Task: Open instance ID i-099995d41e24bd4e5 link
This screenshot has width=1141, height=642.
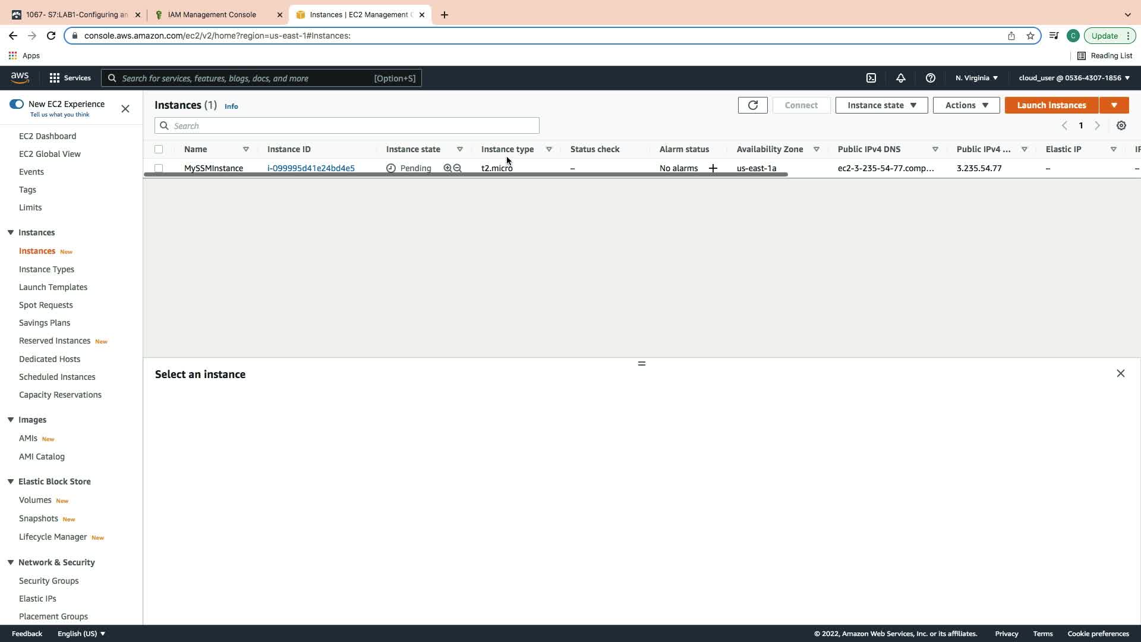Action: (311, 168)
